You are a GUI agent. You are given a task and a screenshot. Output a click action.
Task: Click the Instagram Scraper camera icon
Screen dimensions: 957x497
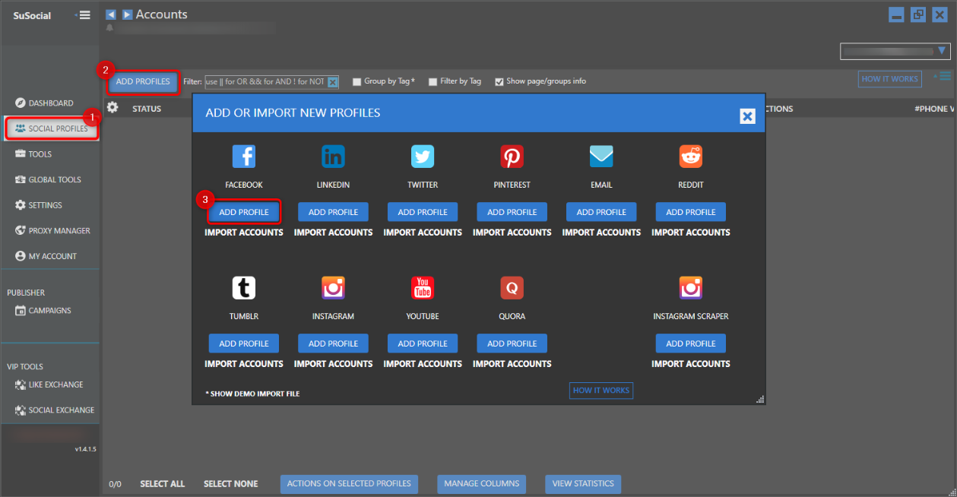691,288
